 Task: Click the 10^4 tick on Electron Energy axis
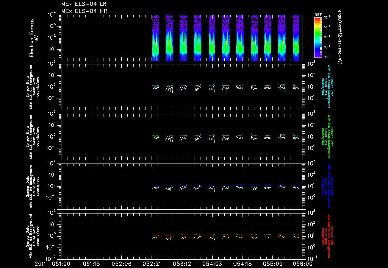pos(52,15)
